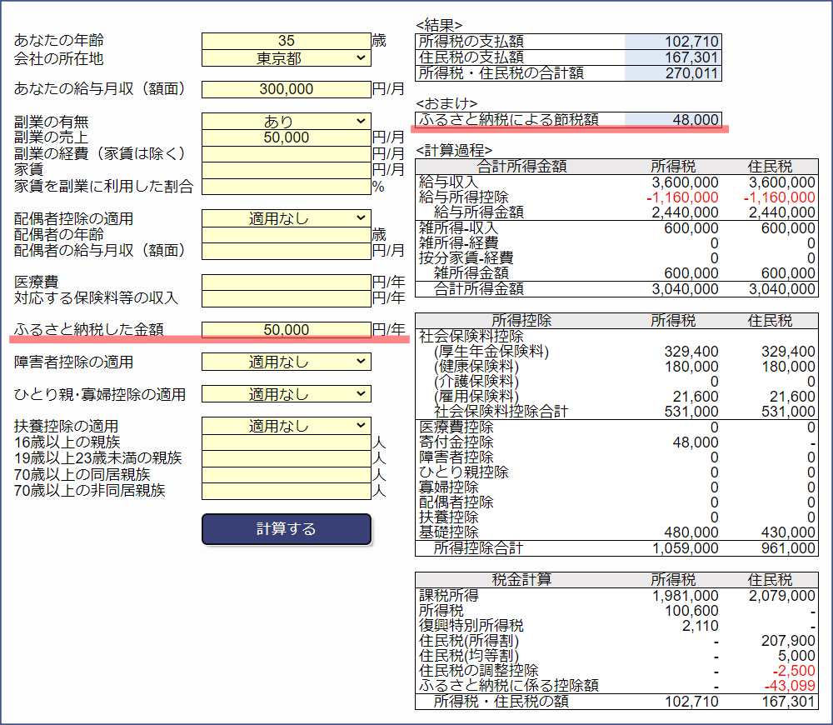This screenshot has height=725, width=833.
Task: Click the 寄付金控除 value 48,000
Action: click(696, 442)
